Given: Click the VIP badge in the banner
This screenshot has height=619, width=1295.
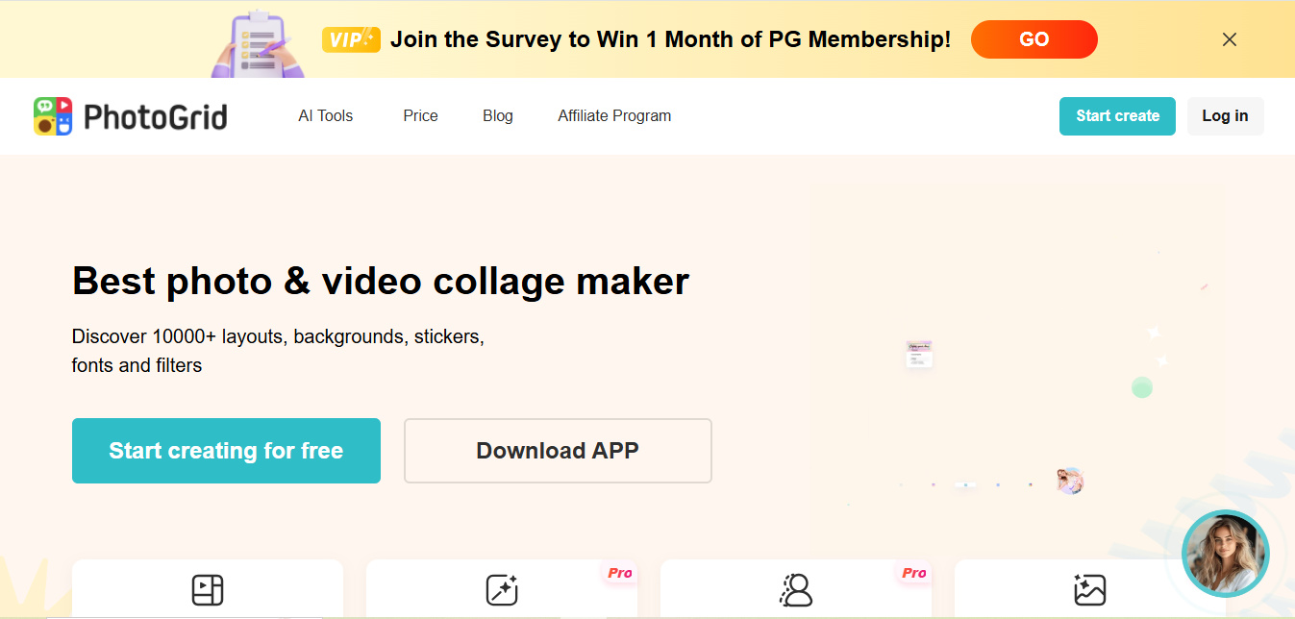Looking at the screenshot, I should click(x=351, y=39).
